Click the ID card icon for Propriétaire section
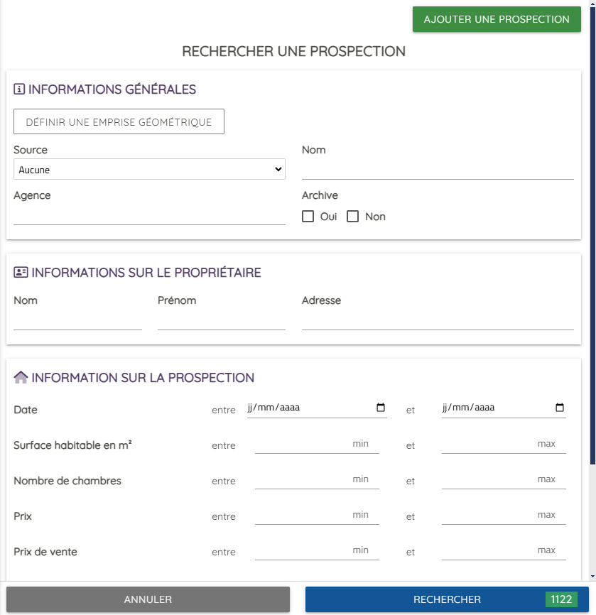Screen dimensions: 596x615 pos(21,272)
